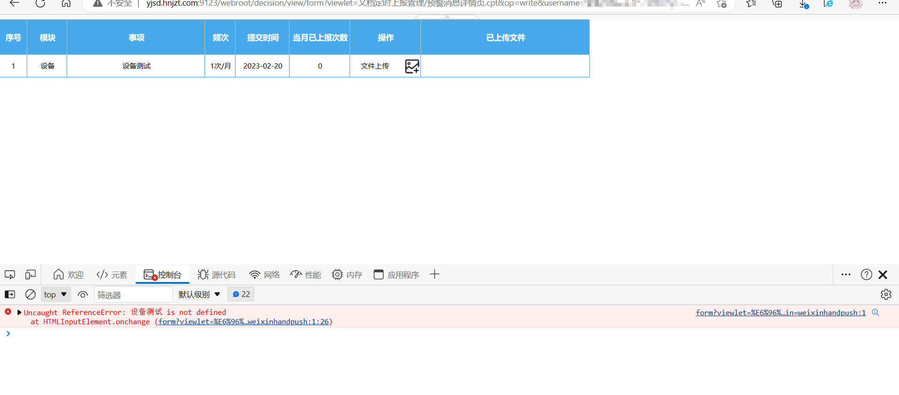Focus the 筛选器 filter input
Image resolution: width=899 pixels, height=395 pixels.
click(x=134, y=295)
